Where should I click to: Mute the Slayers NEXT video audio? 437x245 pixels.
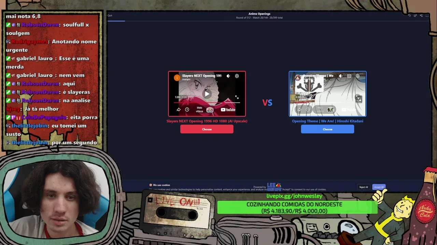228,76
